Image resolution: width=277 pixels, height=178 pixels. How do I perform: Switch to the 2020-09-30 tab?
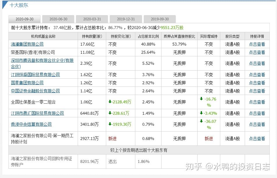coord(24,19)
